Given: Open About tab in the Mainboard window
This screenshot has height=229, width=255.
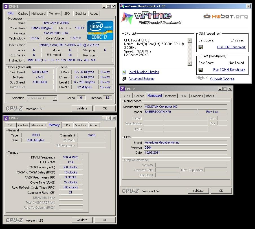Looking at the screenshot, I should click(x=210, y=96).
